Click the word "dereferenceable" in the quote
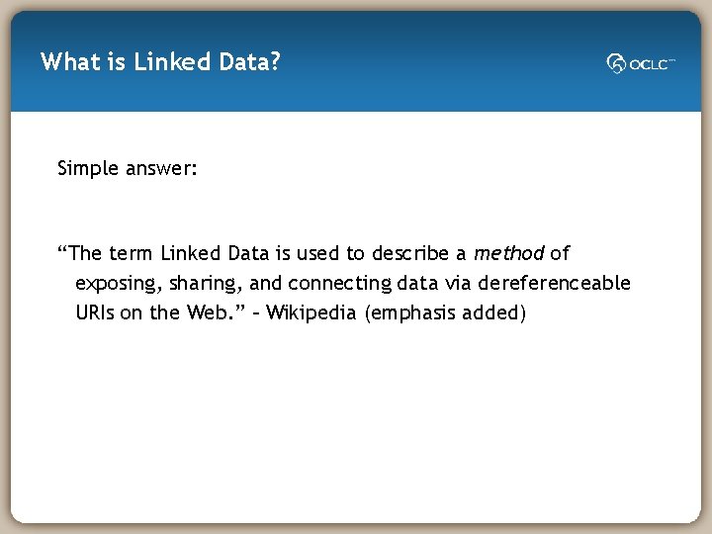 (554, 283)
